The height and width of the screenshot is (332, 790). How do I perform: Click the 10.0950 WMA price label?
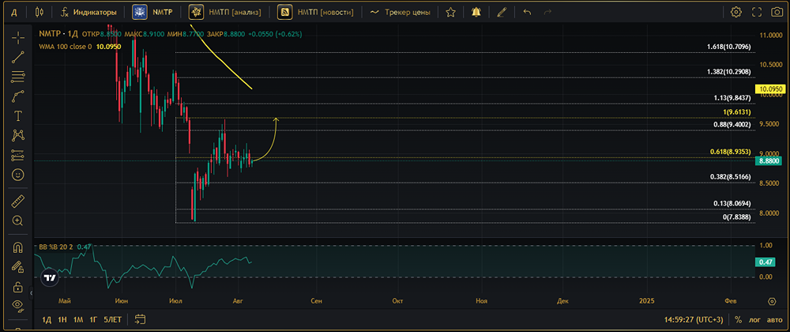click(x=773, y=89)
